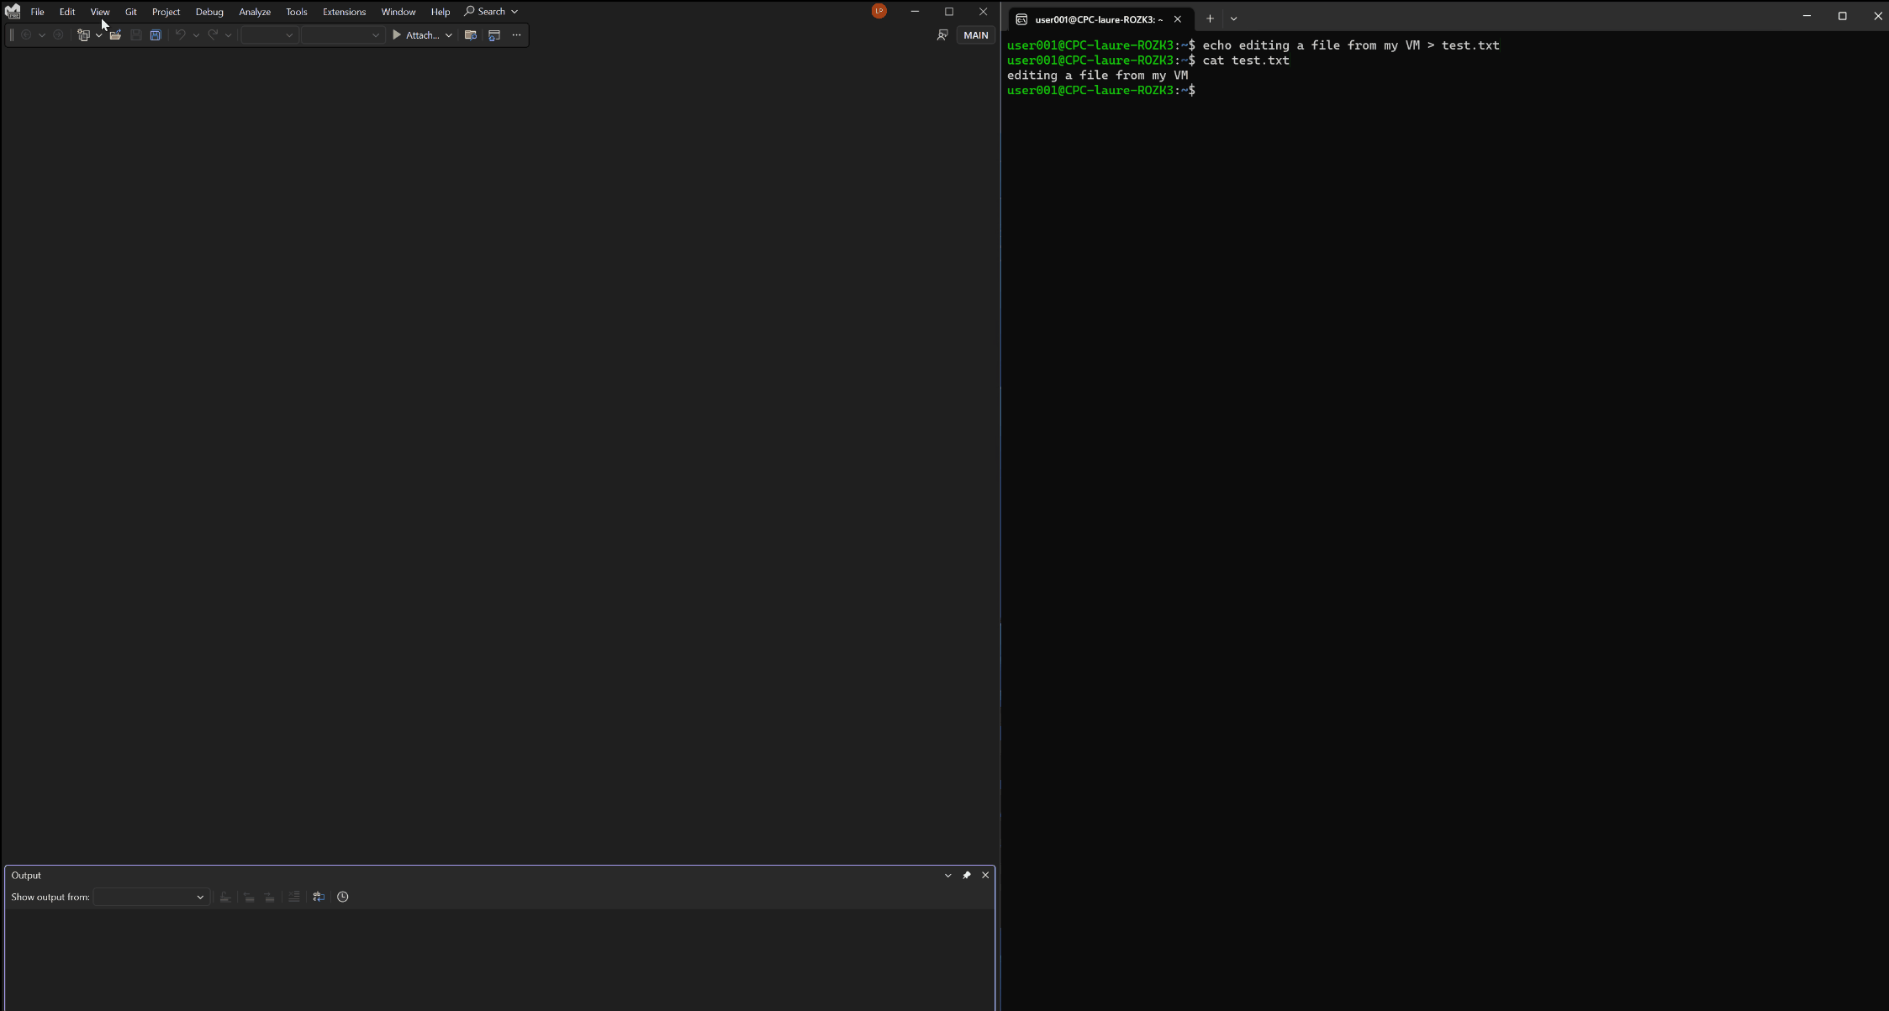
Task: Click the output help/info icon
Action: pos(342,896)
